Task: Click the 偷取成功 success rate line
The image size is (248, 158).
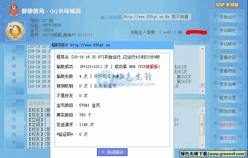Action: pyautogui.click(x=108, y=67)
